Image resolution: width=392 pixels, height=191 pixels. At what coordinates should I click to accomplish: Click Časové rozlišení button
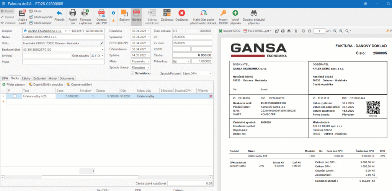(x=80, y=84)
